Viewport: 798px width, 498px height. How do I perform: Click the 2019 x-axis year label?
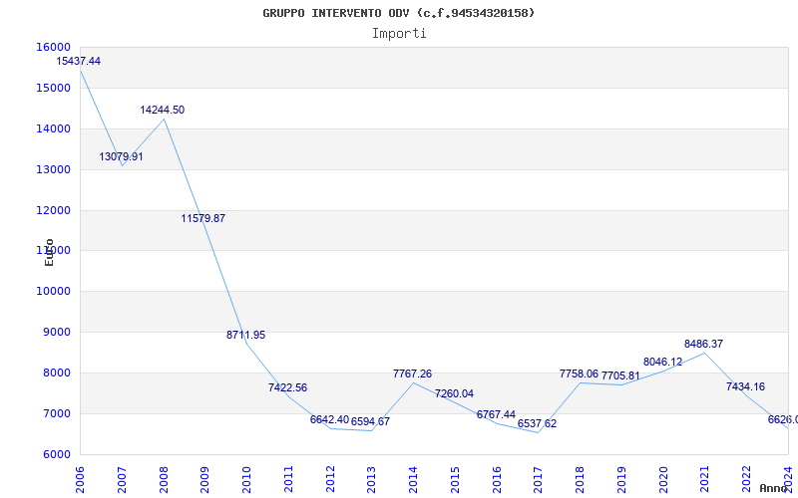coord(621,479)
